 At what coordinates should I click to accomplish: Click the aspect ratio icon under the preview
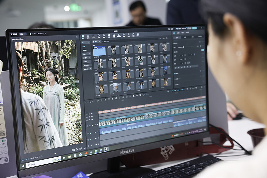81,149
